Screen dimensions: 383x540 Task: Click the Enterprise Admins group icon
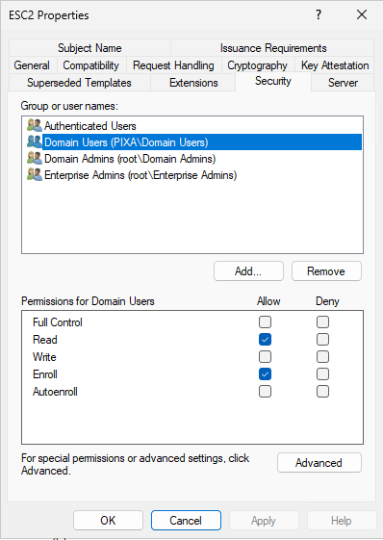(35, 174)
